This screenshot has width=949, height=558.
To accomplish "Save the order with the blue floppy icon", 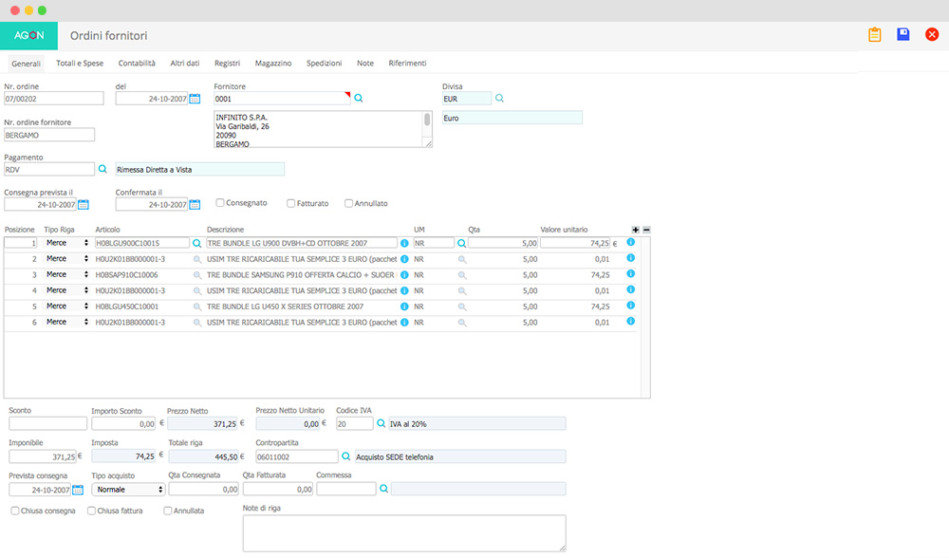I will pos(903,34).
